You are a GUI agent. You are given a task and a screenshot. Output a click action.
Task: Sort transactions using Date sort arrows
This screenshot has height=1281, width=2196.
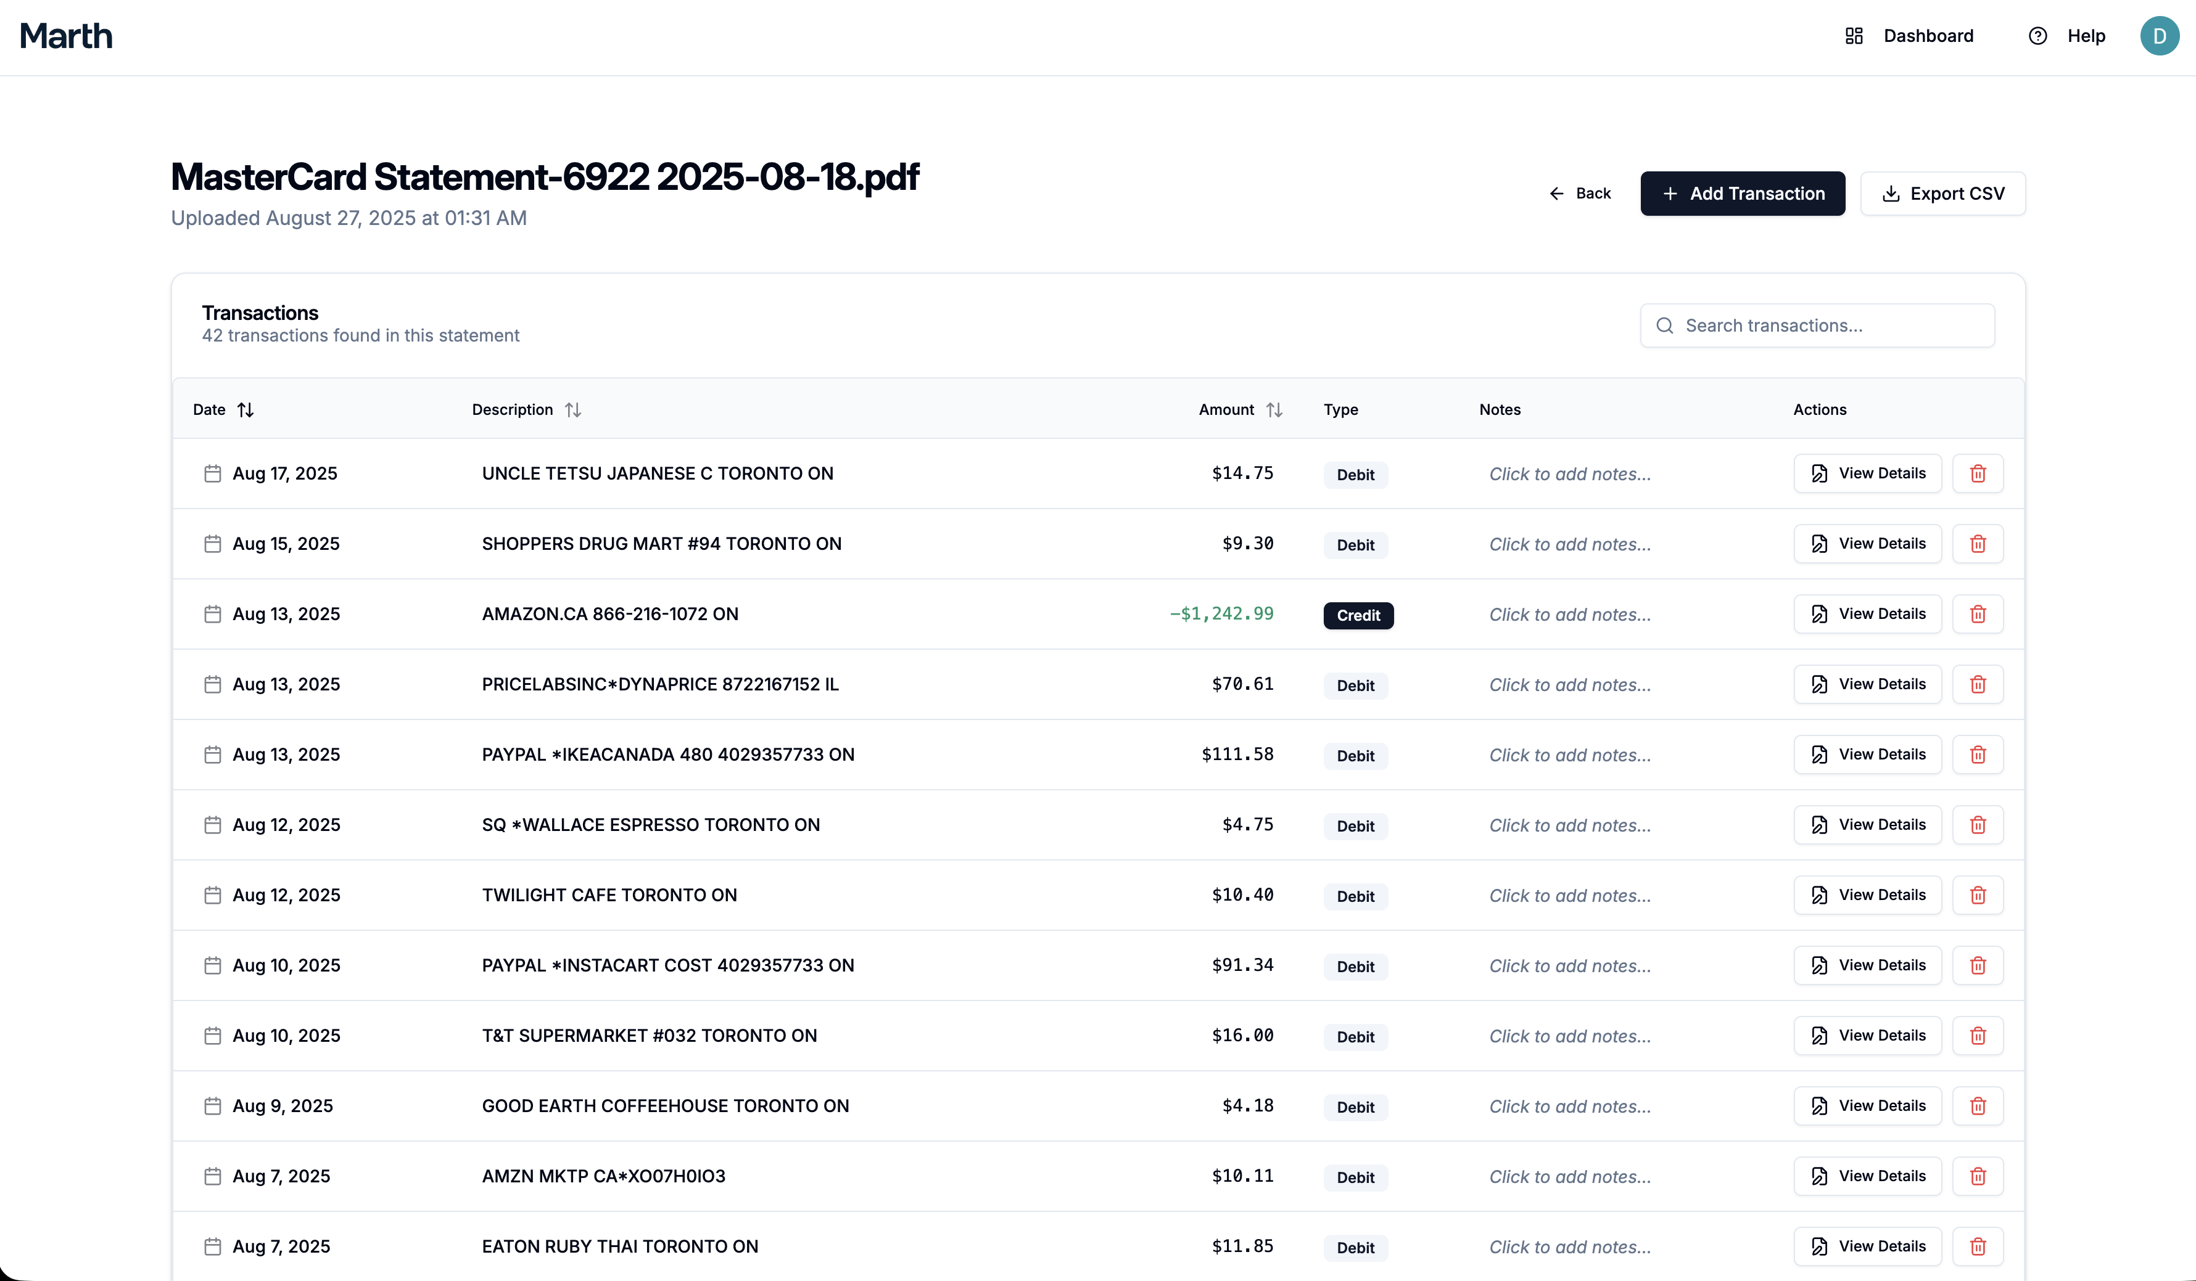[246, 409]
